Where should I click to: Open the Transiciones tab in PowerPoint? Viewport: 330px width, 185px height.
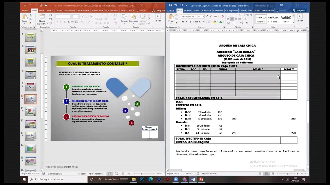[70, 11]
